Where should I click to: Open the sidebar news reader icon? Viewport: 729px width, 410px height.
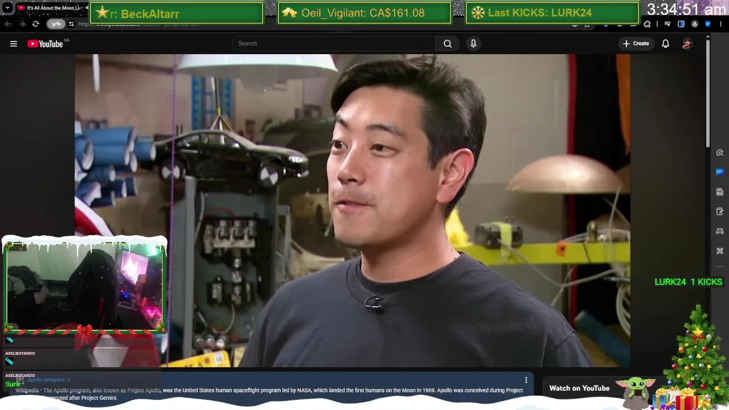[x=720, y=192]
